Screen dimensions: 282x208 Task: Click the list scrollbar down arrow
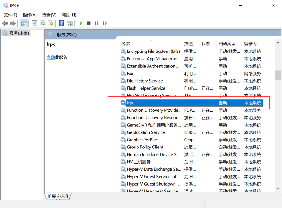pos(278,189)
